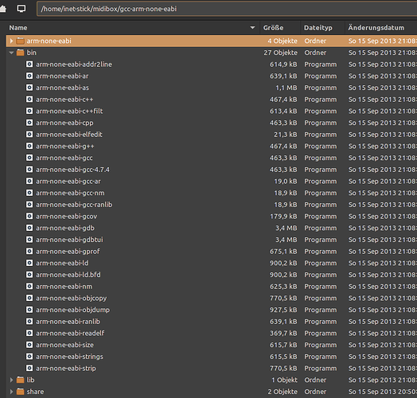The image size is (417, 398).
Task: Click the program icon of arm-none-eabi-ld
Action: click(29, 263)
